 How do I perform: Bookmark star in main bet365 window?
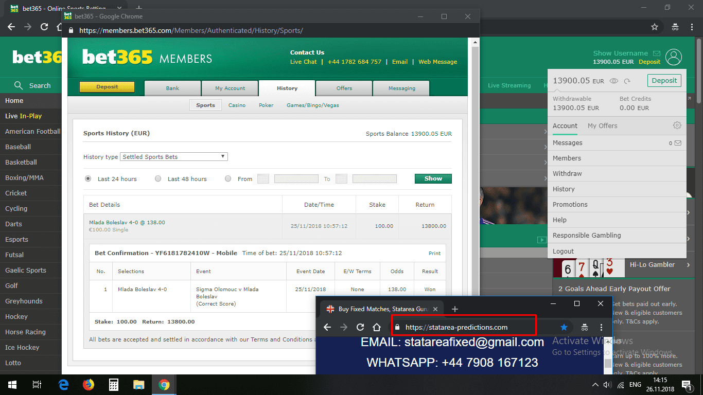655,27
